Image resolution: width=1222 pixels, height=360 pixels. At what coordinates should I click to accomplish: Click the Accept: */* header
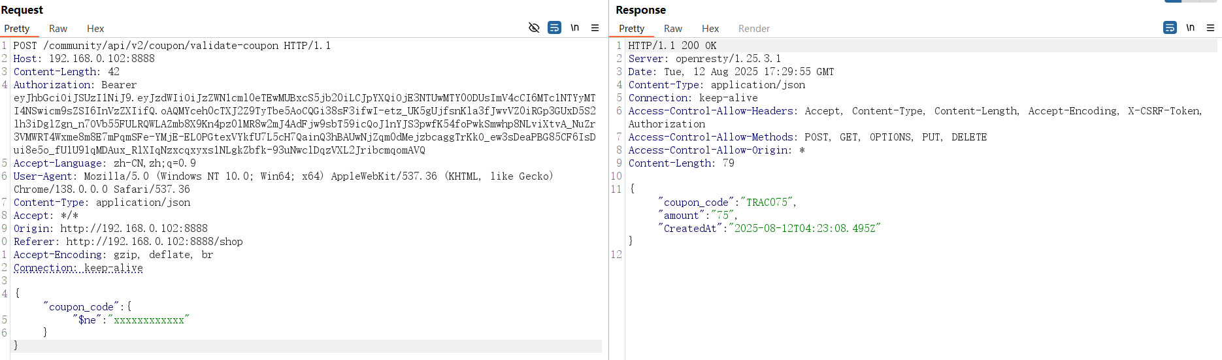pos(46,216)
